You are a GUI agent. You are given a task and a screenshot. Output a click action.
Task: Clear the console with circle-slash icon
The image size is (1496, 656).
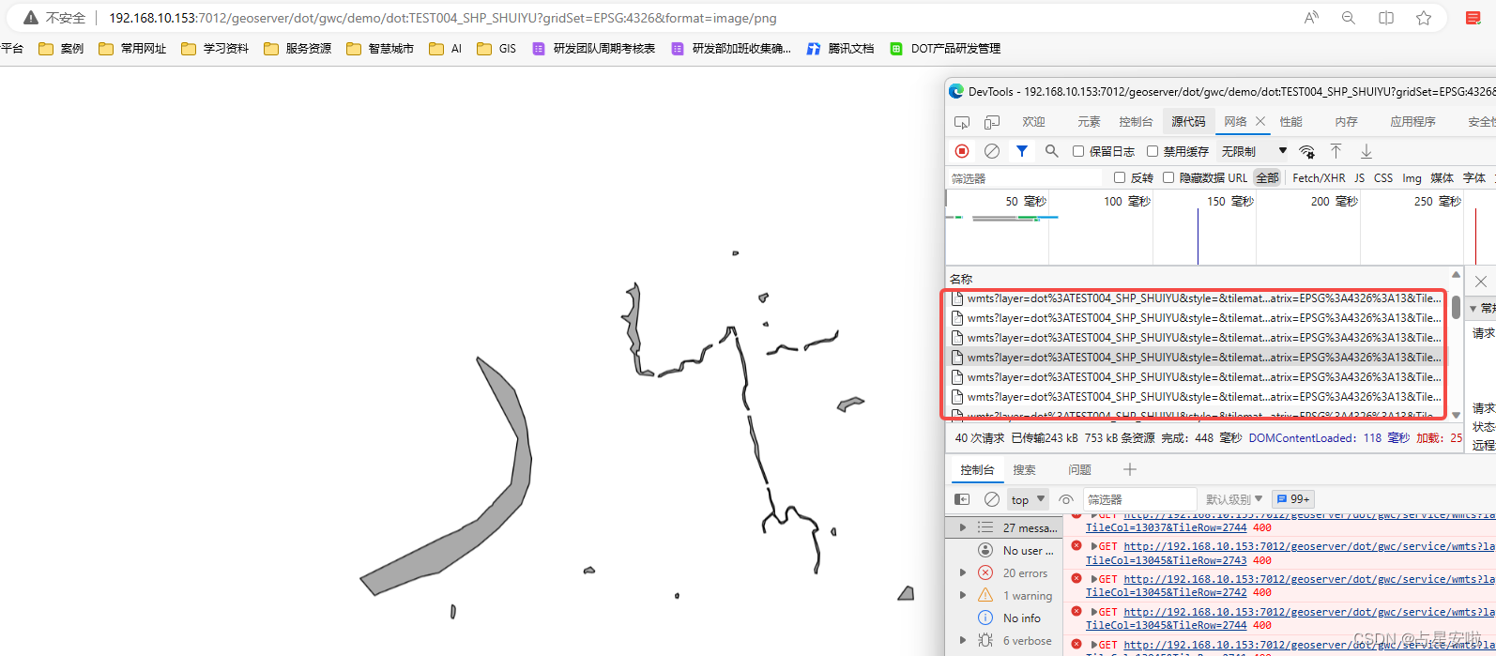992,499
